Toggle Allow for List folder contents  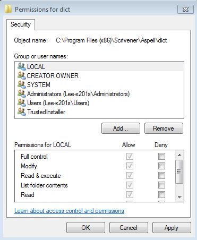click(130, 185)
